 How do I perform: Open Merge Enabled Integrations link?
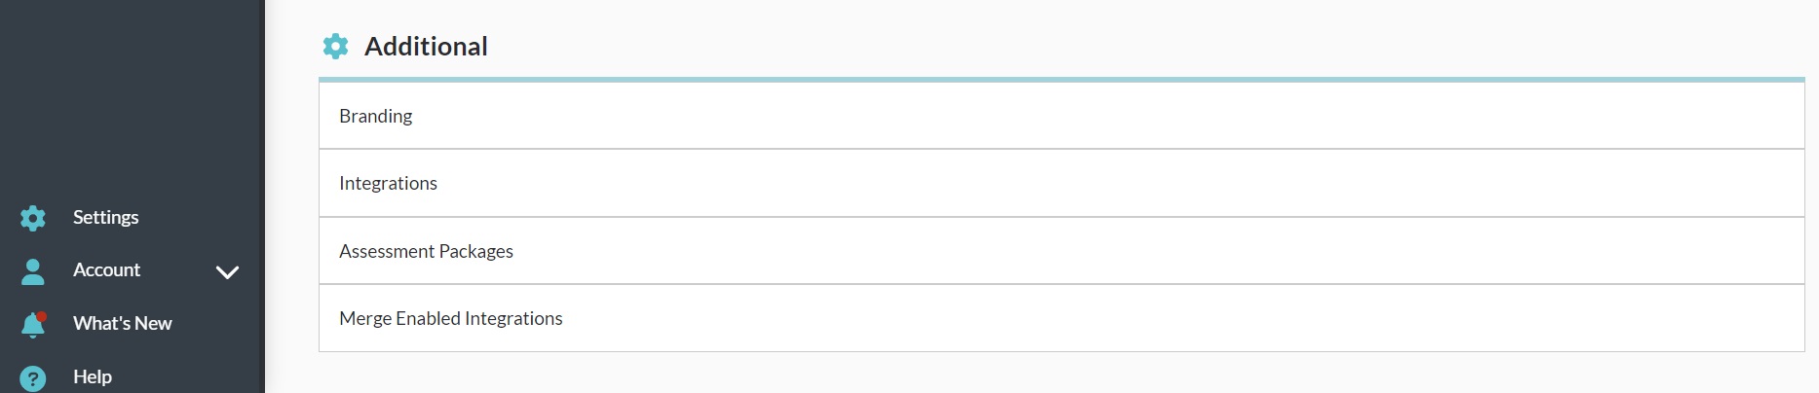pos(450,318)
